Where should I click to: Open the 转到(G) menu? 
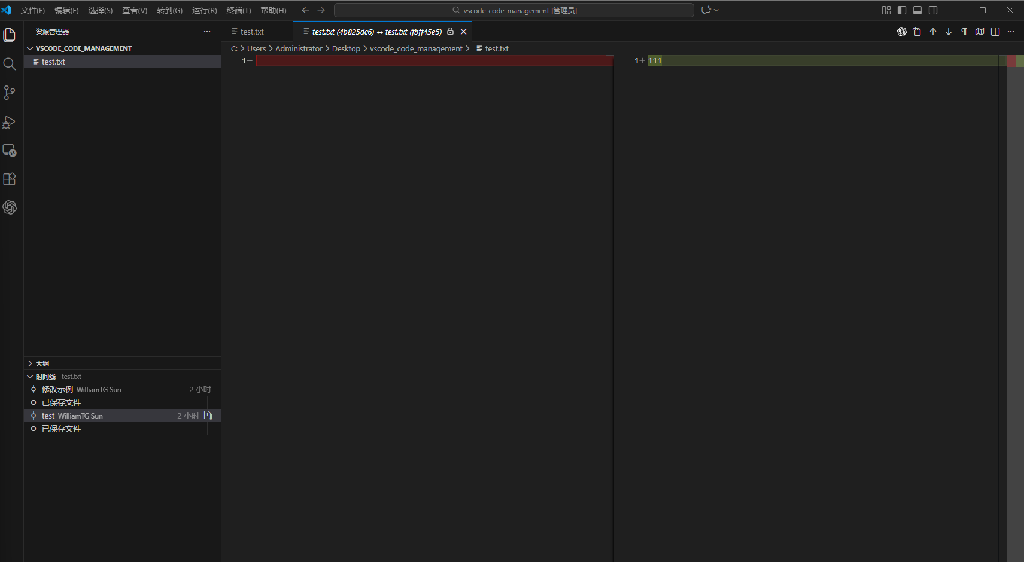[x=170, y=10]
